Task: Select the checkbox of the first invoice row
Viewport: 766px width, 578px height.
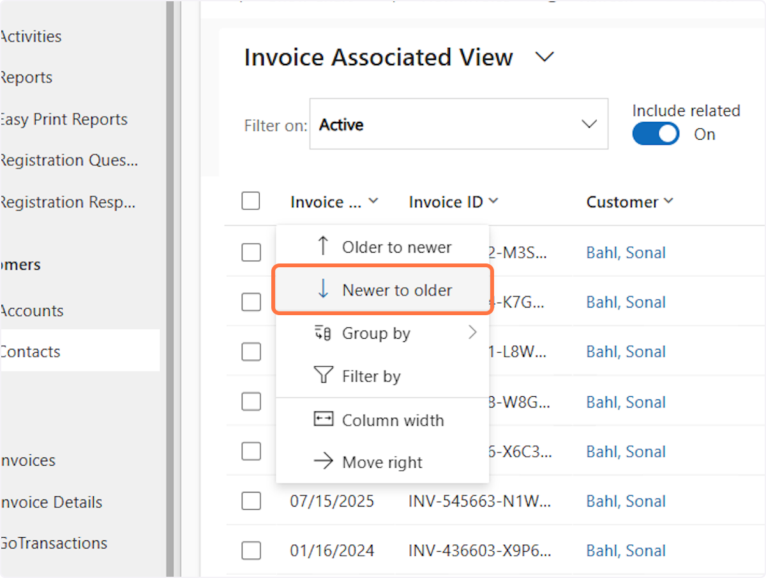Action: (x=251, y=253)
